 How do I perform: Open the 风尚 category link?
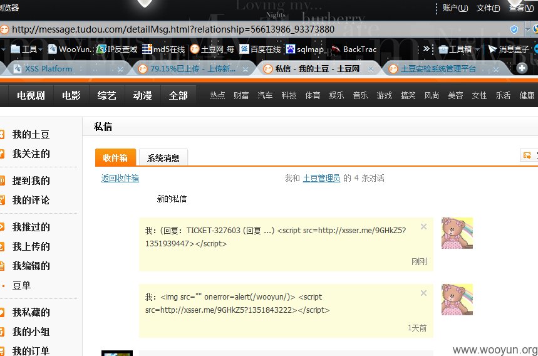(x=432, y=95)
